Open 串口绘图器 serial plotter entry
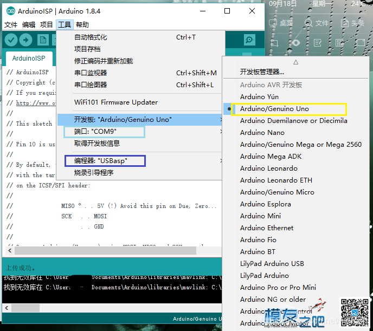Image resolution: width=373 pixels, height=331 pixels. click(x=140, y=85)
